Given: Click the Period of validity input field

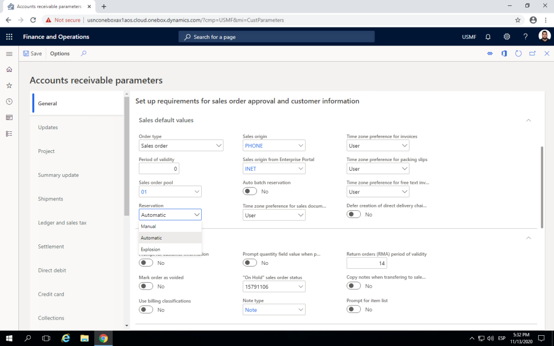Looking at the screenshot, I should (159, 168).
